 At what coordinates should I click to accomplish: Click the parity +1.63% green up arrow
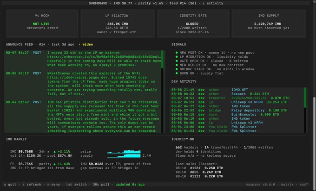[x=55, y=164]
